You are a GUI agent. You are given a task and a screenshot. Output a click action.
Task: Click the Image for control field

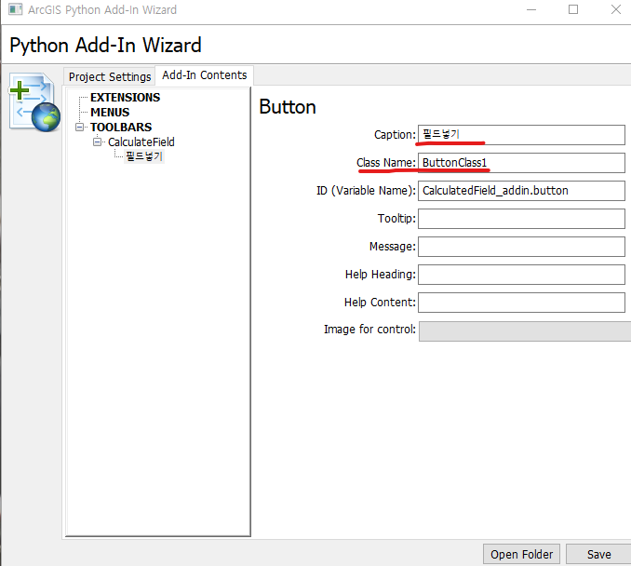[525, 330]
